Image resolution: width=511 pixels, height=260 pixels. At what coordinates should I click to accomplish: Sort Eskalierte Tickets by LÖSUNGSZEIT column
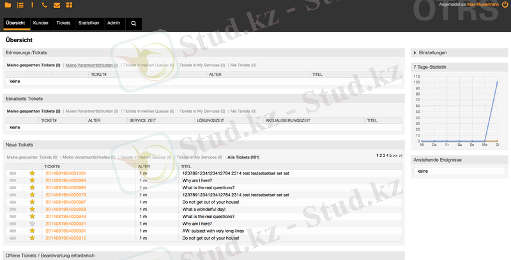[x=211, y=120]
